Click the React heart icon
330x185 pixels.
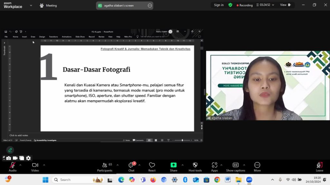click(152, 165)
